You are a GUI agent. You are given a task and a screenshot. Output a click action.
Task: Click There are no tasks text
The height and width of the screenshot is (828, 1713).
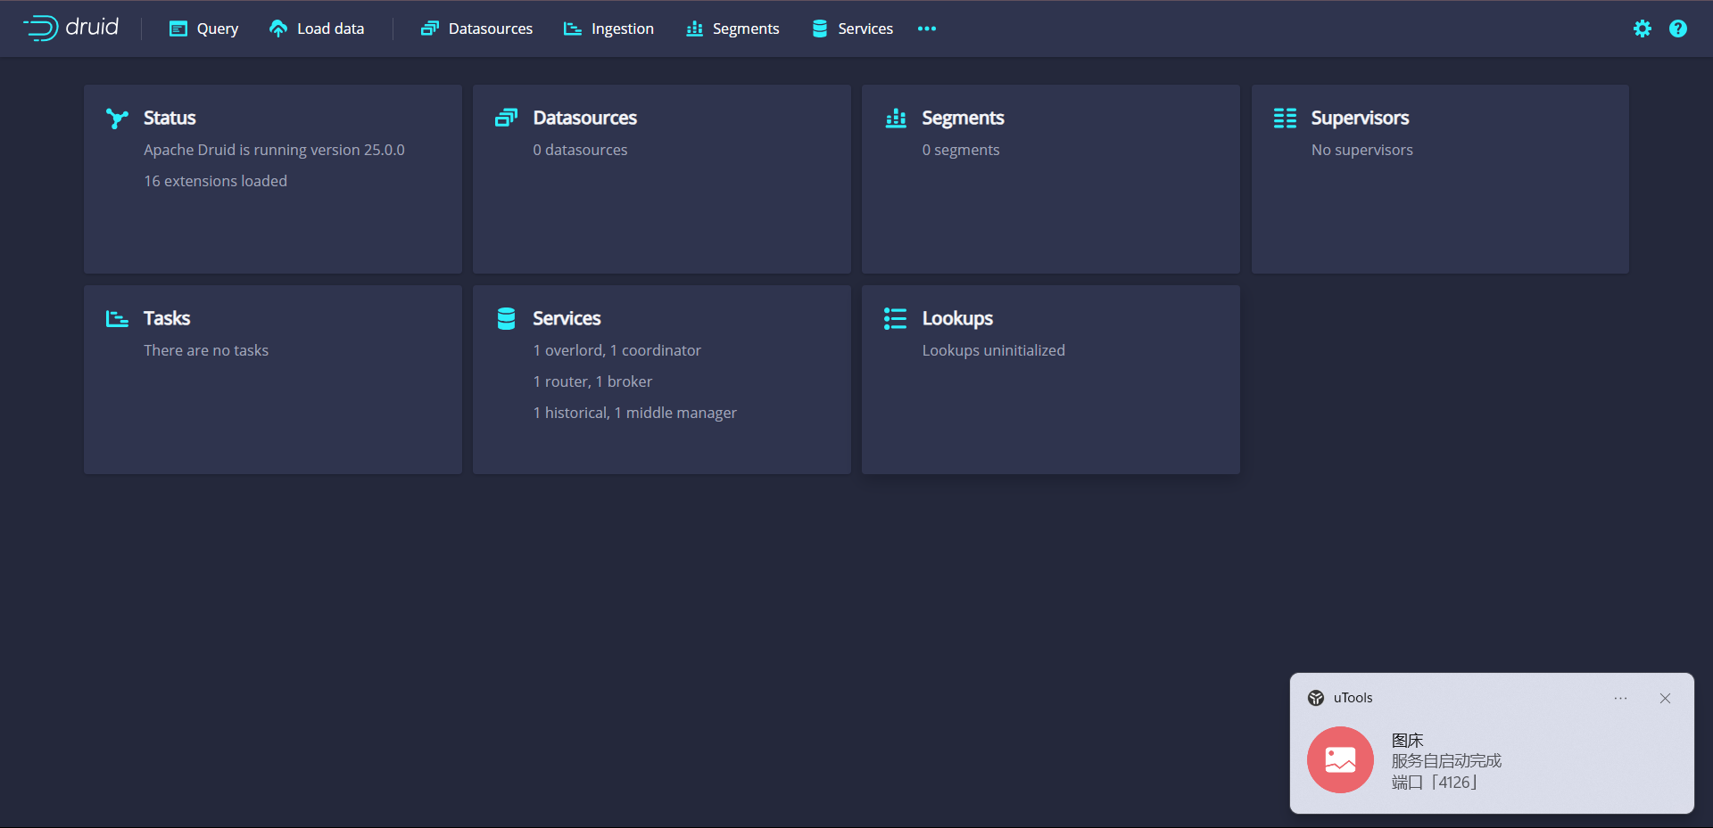(x=206, y=350)
